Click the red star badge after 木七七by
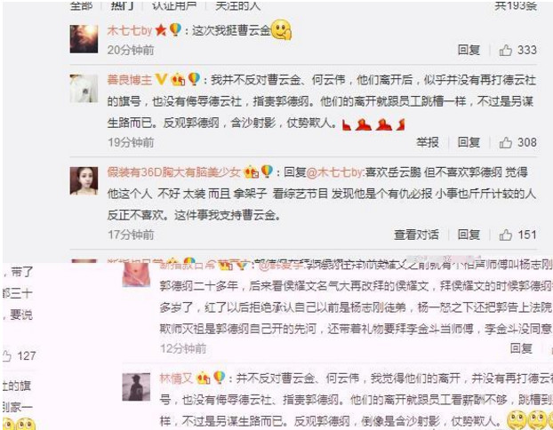553x430 pixels. (161, 30)
